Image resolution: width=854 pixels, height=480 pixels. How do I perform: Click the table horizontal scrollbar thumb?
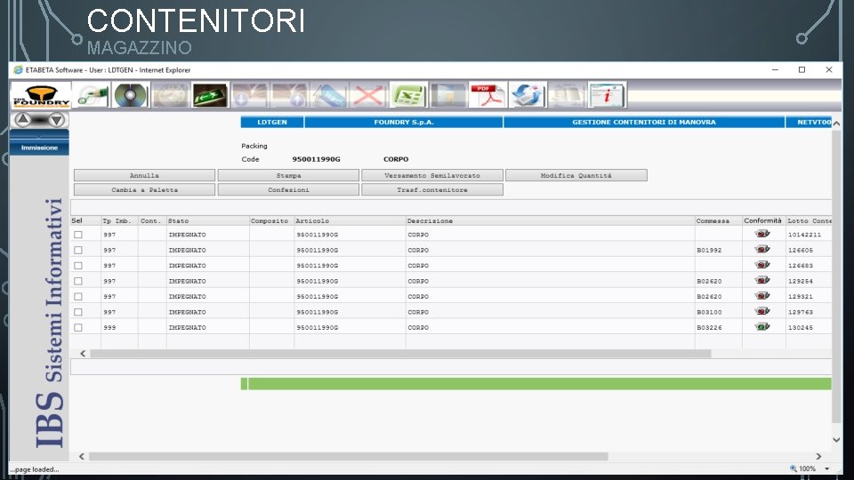400,354
